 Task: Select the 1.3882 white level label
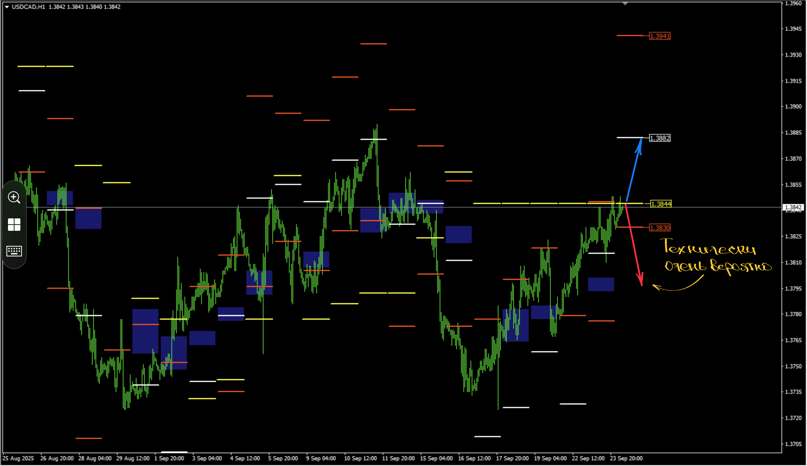(660, 138)
